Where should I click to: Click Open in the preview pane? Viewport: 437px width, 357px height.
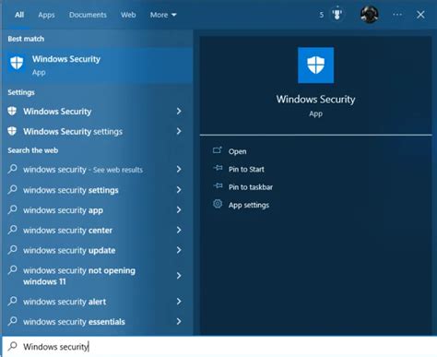click(237, 151)
